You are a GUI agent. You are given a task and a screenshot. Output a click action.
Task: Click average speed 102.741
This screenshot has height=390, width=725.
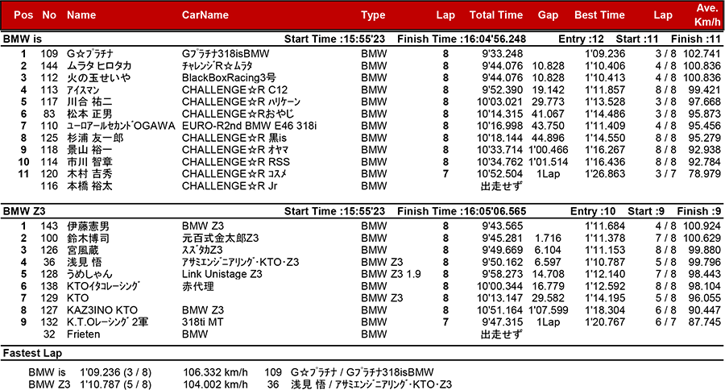(x=702, y=54)
